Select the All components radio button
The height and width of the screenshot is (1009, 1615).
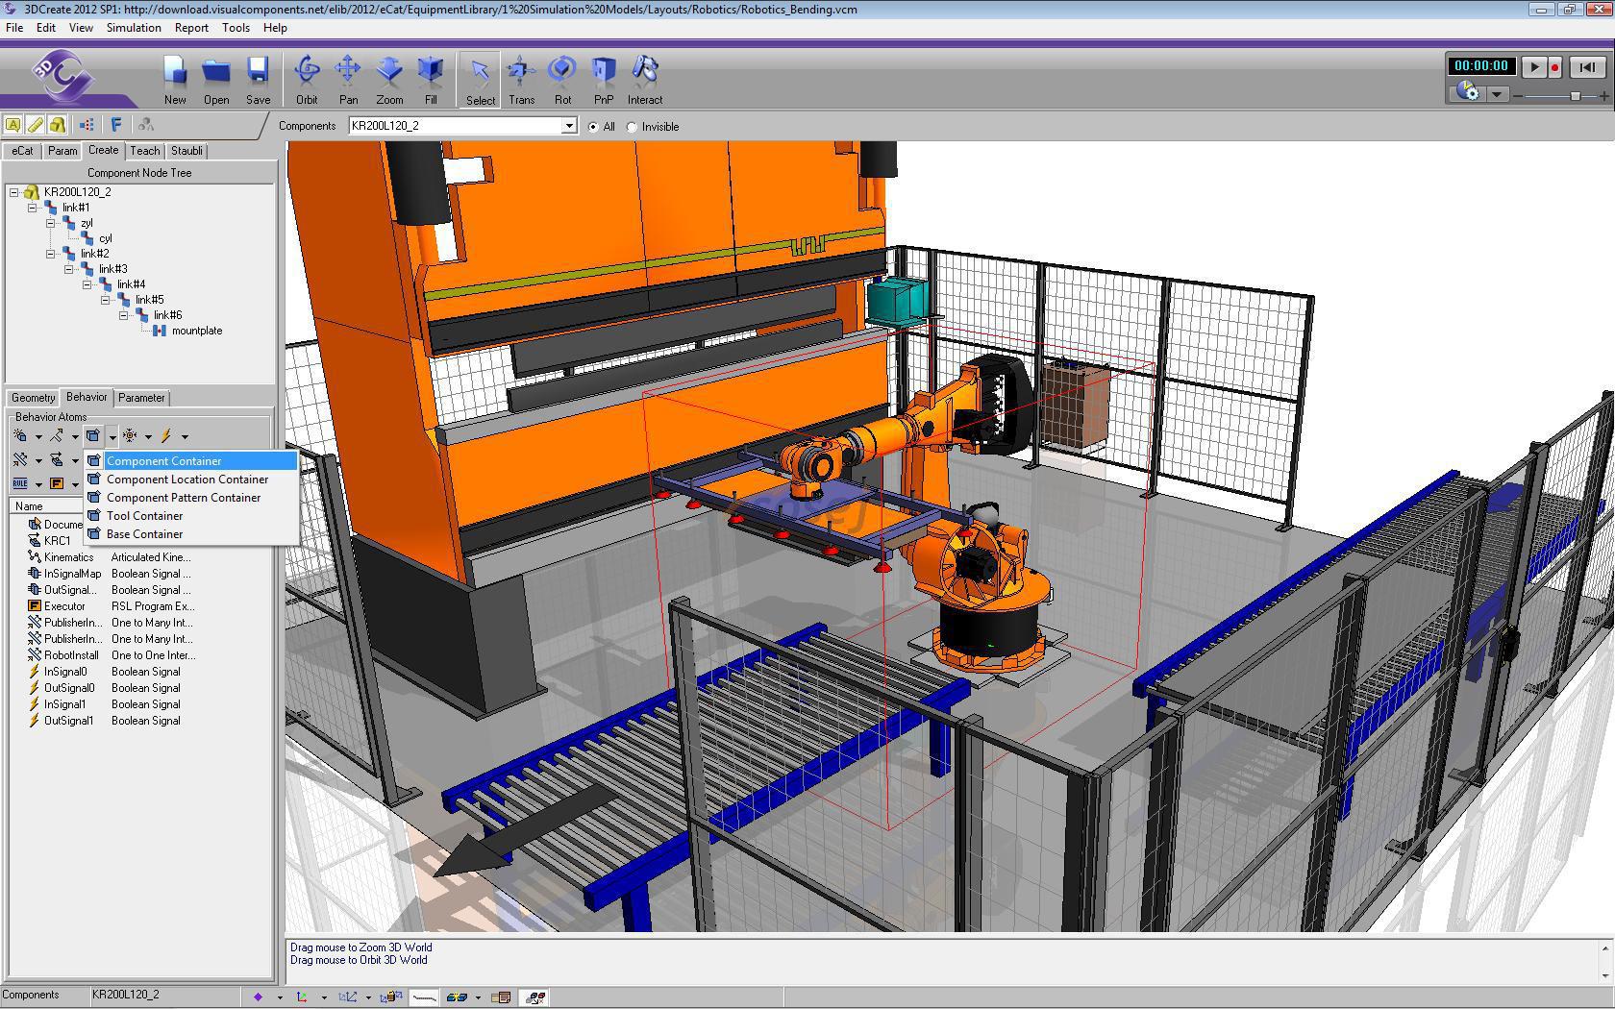point(593,127)
